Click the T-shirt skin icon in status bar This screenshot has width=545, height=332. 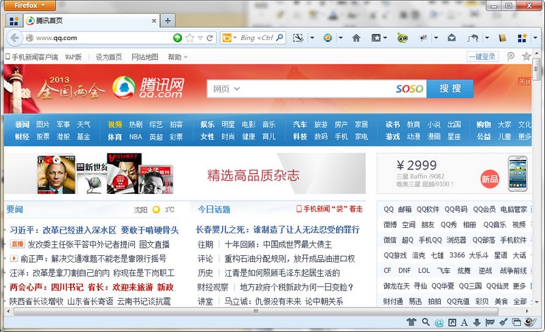coord(411,322)
